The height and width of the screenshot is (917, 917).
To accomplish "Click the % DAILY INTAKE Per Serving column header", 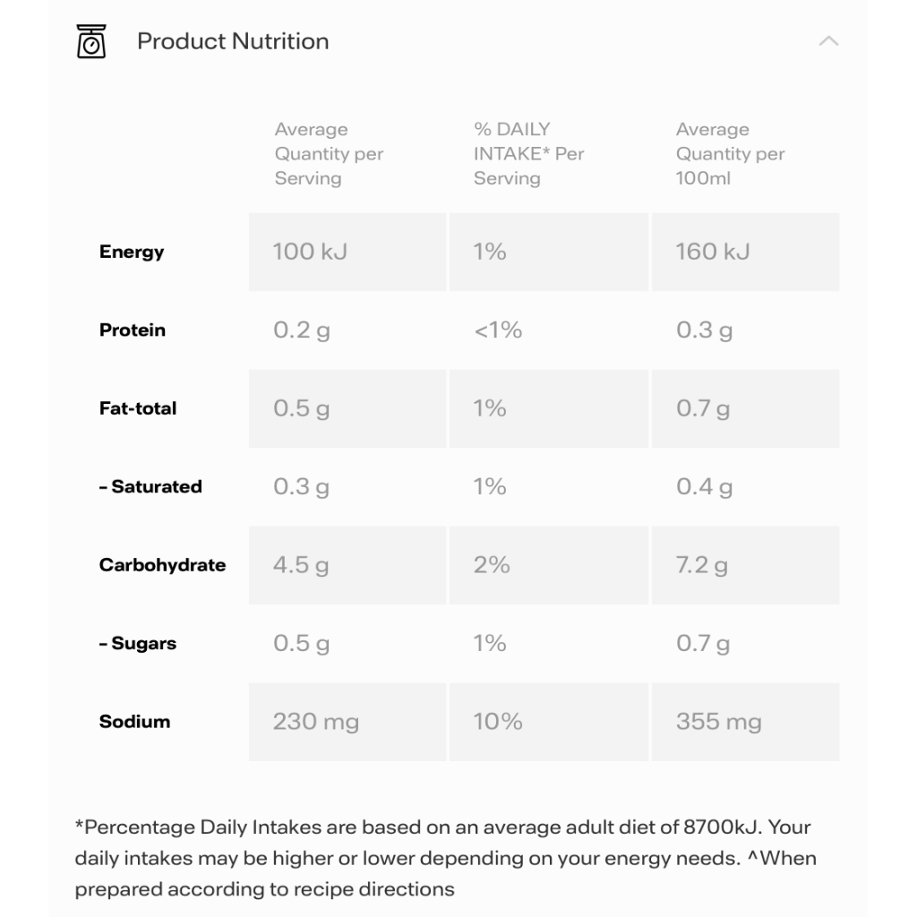I will click(x=528, y=154).
